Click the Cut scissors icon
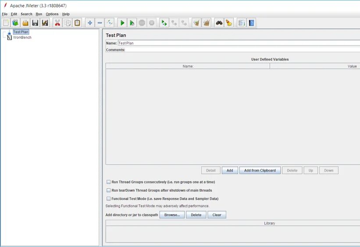 tap(57, 23)
